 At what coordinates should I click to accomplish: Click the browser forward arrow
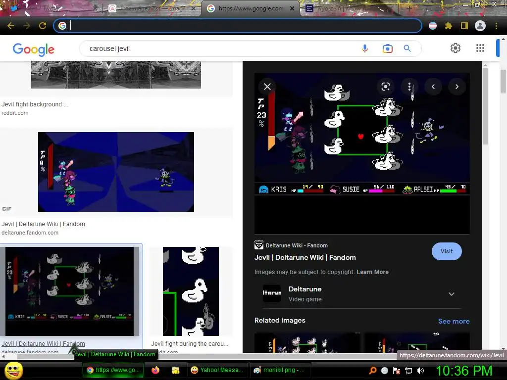[27, 26]
